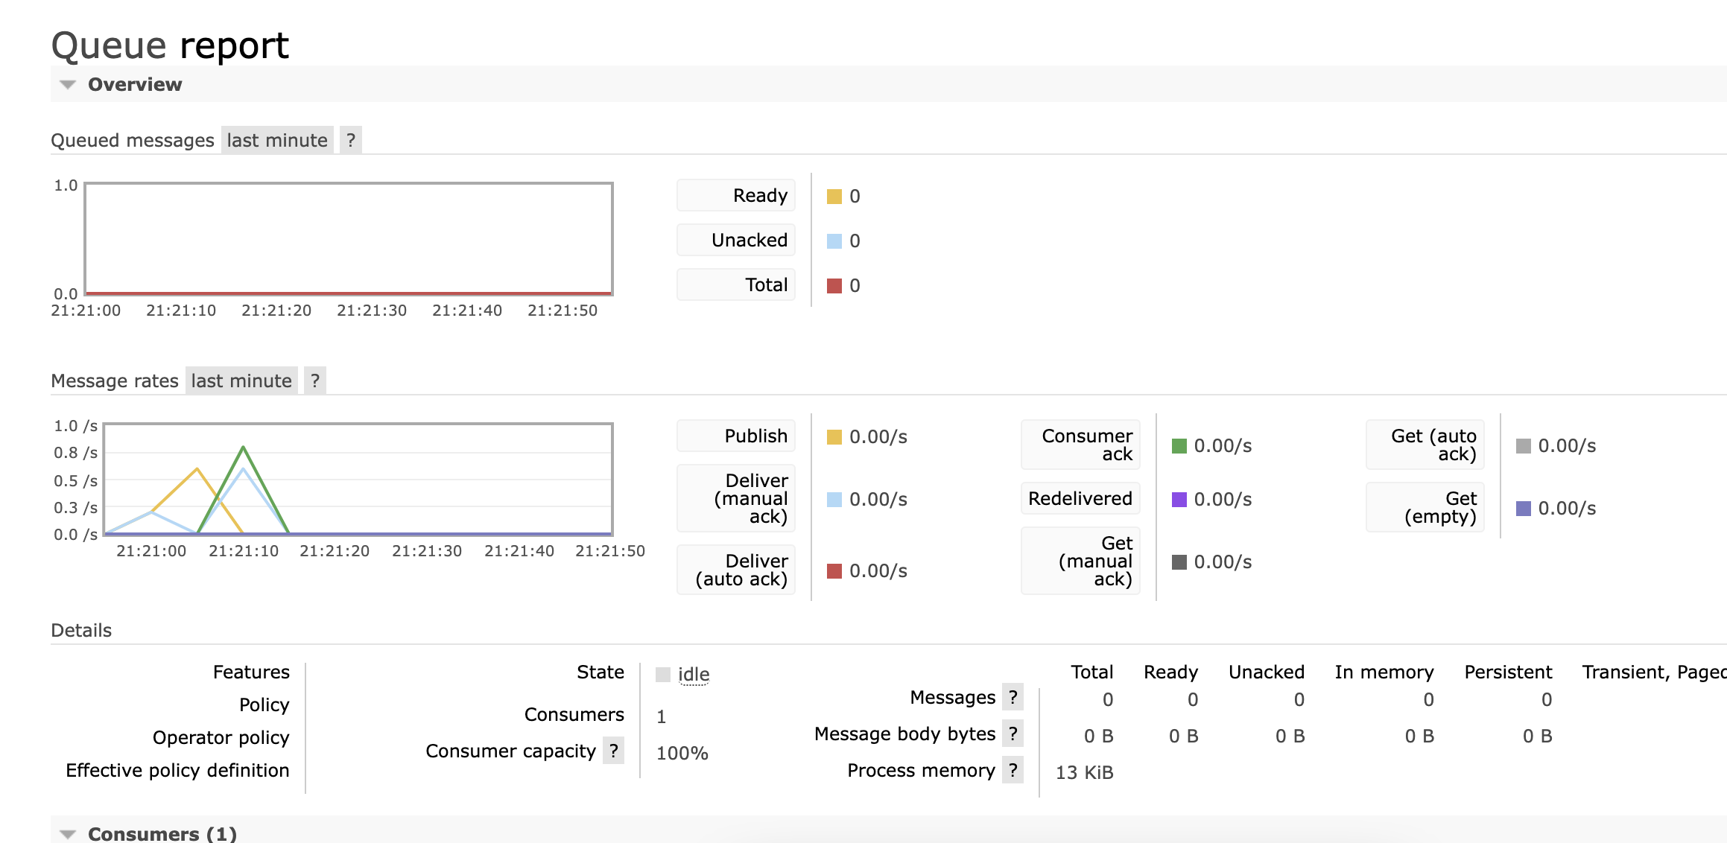Open Message body bytes help icon

pos(1013,734)
